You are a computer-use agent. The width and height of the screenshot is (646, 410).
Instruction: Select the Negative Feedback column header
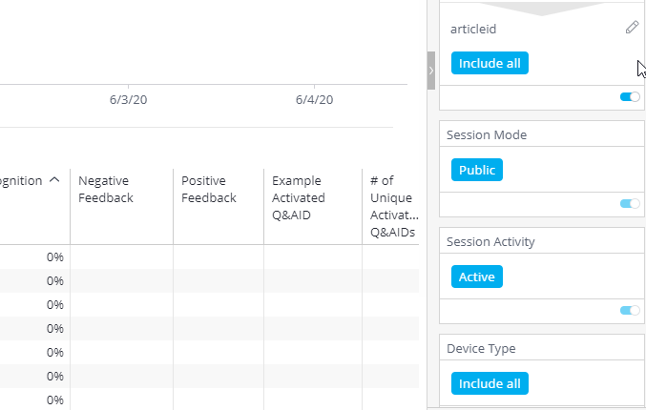pos(106,189)
